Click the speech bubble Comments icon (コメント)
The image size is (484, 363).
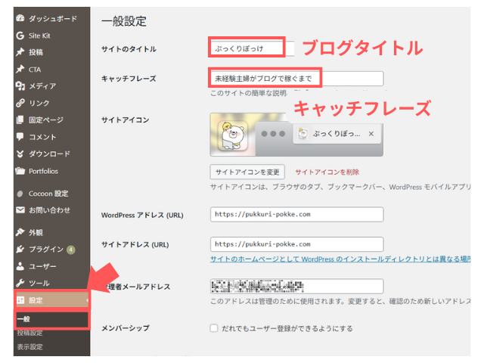point(20,137)
